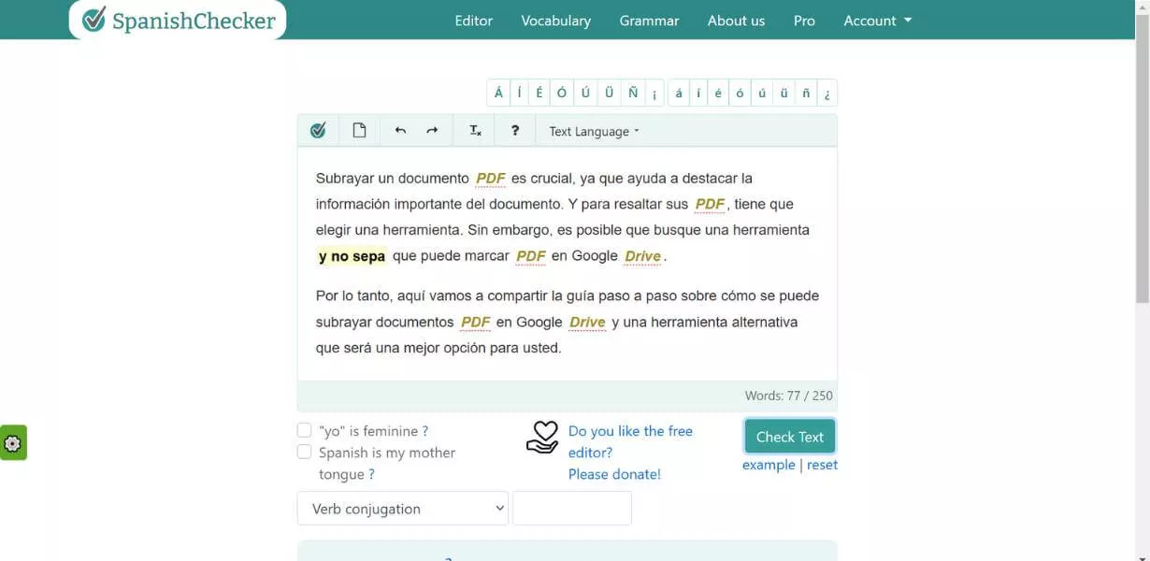Open the Text Language dropdown
The width and height of the screenshot is (1150, 561).
593,130
